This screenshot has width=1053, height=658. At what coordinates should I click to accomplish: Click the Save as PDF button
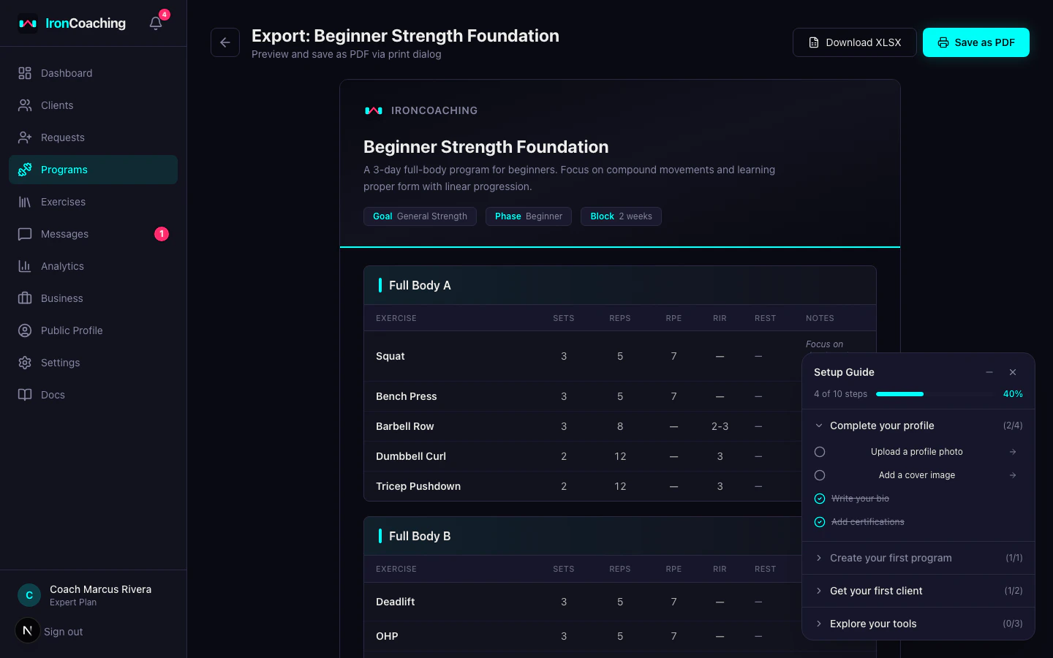[975, 42]
